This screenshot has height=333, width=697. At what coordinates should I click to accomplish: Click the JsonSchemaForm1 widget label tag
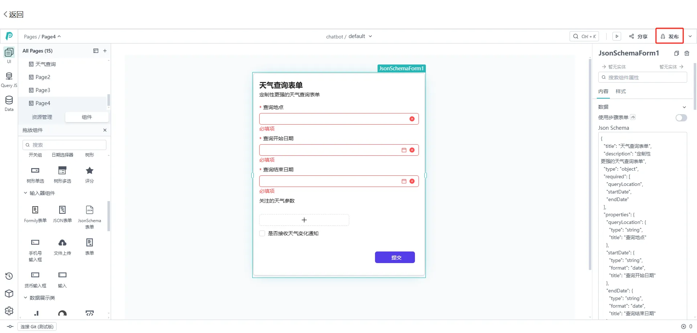(402, 68)
